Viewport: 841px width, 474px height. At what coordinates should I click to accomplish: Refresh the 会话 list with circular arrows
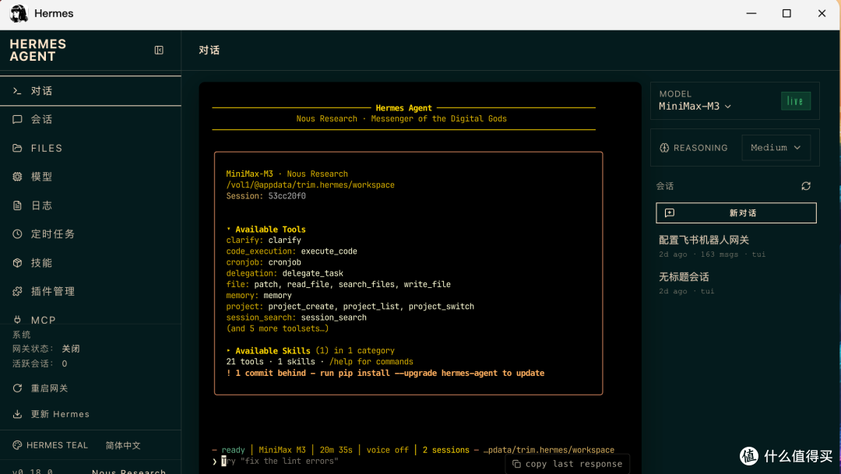pos(806,186)
